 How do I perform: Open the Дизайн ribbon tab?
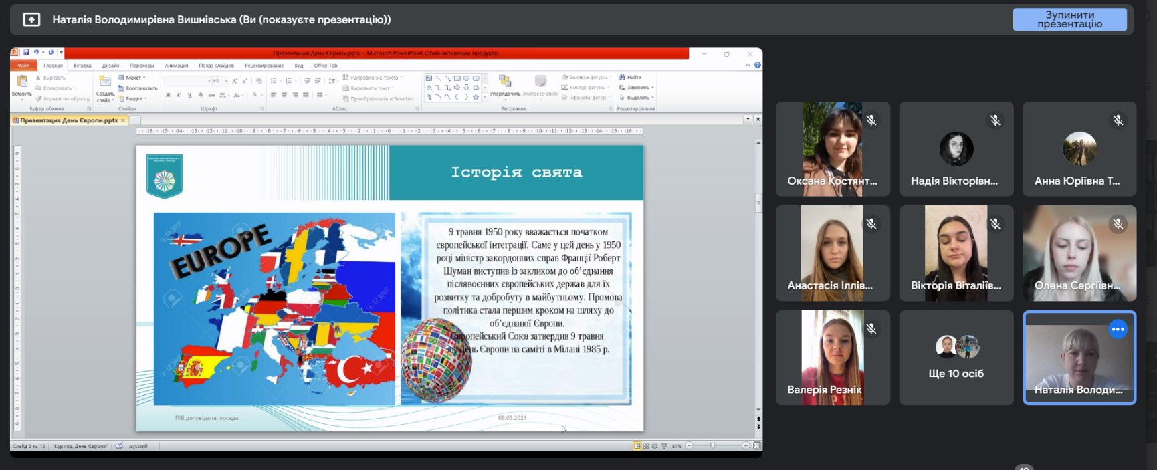click(x=110, y=66)
